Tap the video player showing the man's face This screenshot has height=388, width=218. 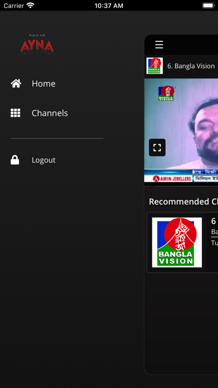(x=181, y=132)
